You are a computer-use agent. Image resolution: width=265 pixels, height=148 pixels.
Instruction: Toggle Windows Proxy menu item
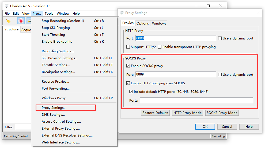[74, 98]
